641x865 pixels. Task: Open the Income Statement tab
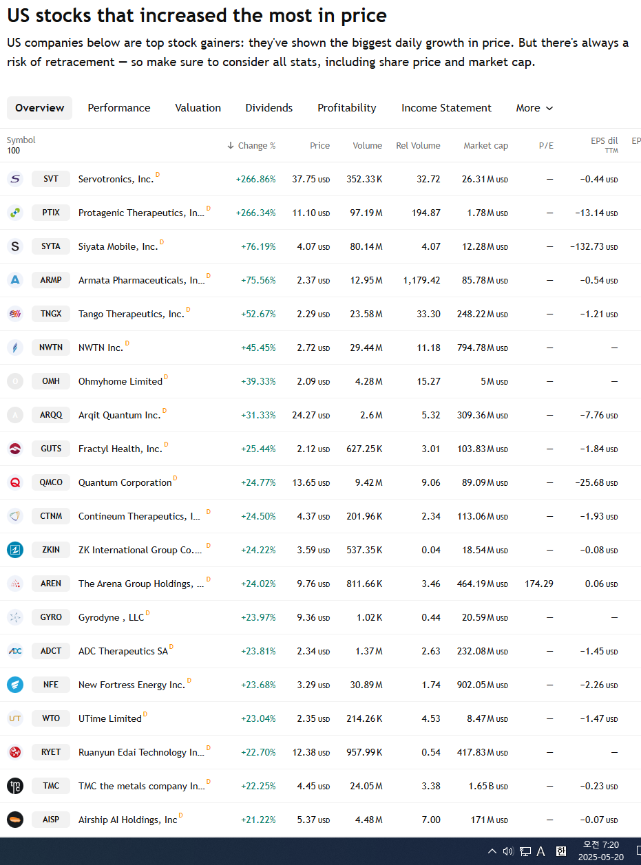446,108
